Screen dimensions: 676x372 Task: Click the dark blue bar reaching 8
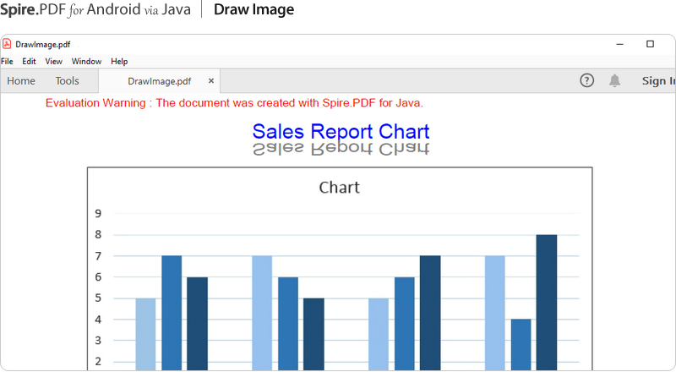click(546, 302)
